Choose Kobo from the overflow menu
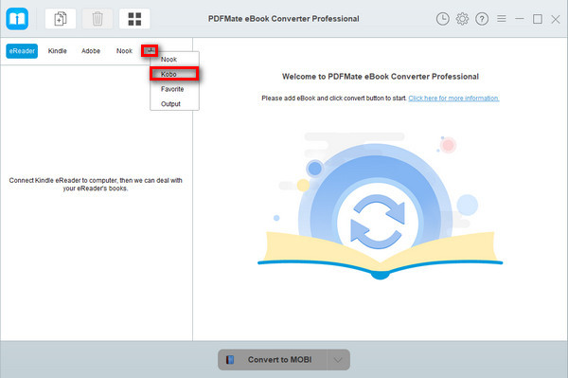This screenshot has height=378, width=568. point(174,74)
